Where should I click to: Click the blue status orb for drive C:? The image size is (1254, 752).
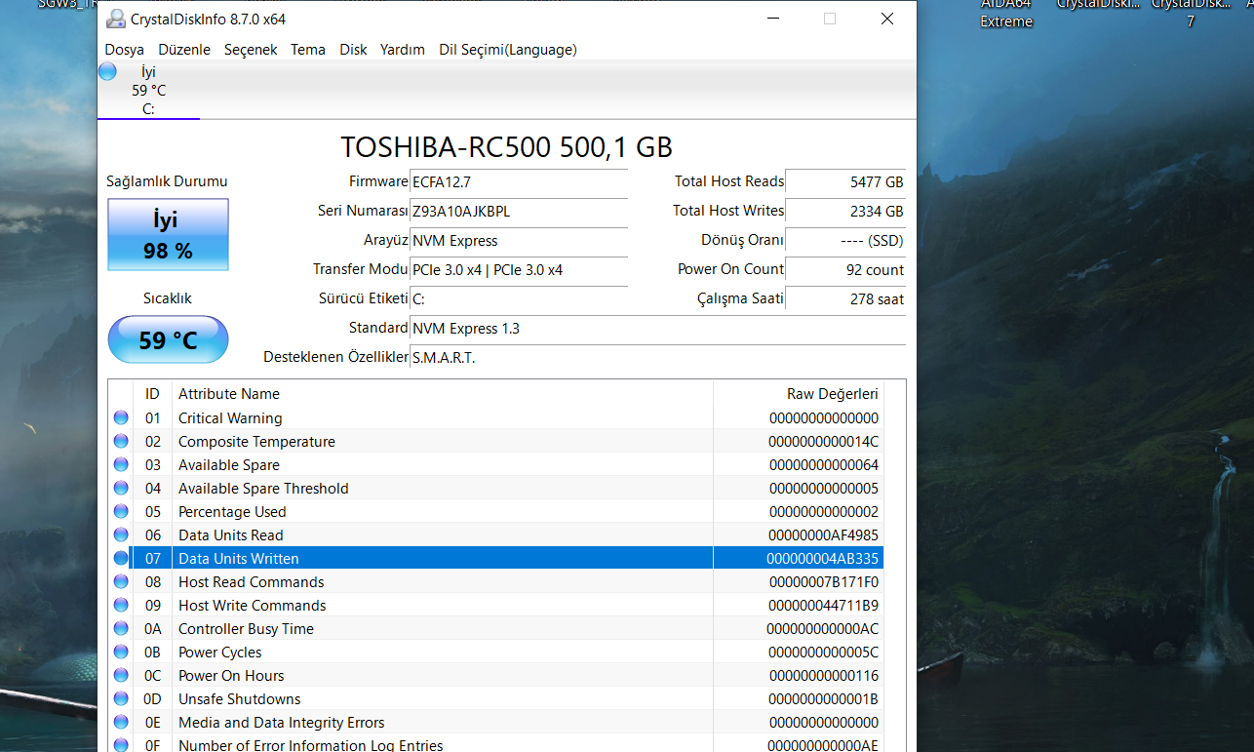pos(107,71)
